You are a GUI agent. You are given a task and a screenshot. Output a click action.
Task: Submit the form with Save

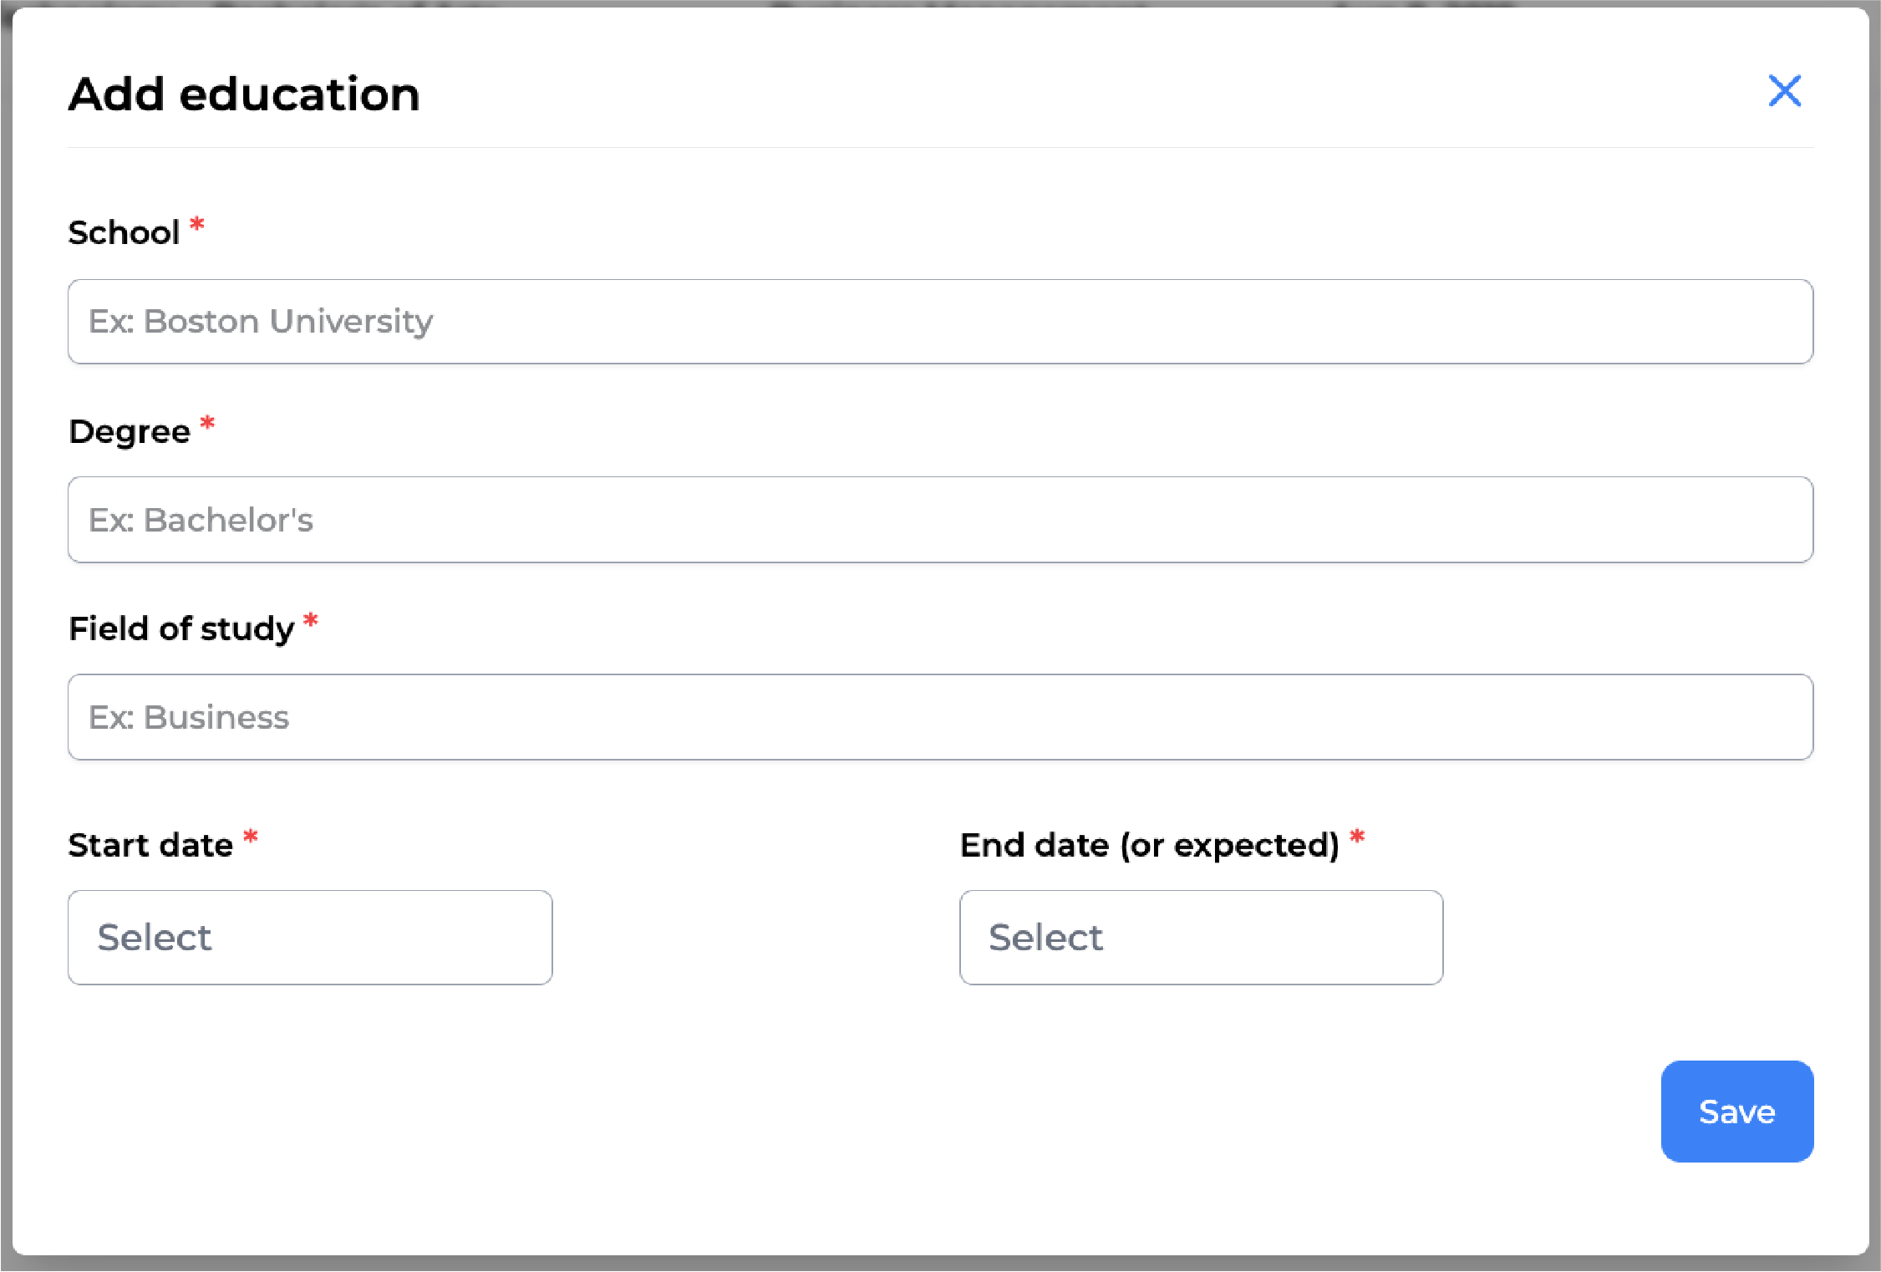[1736, 1112]
